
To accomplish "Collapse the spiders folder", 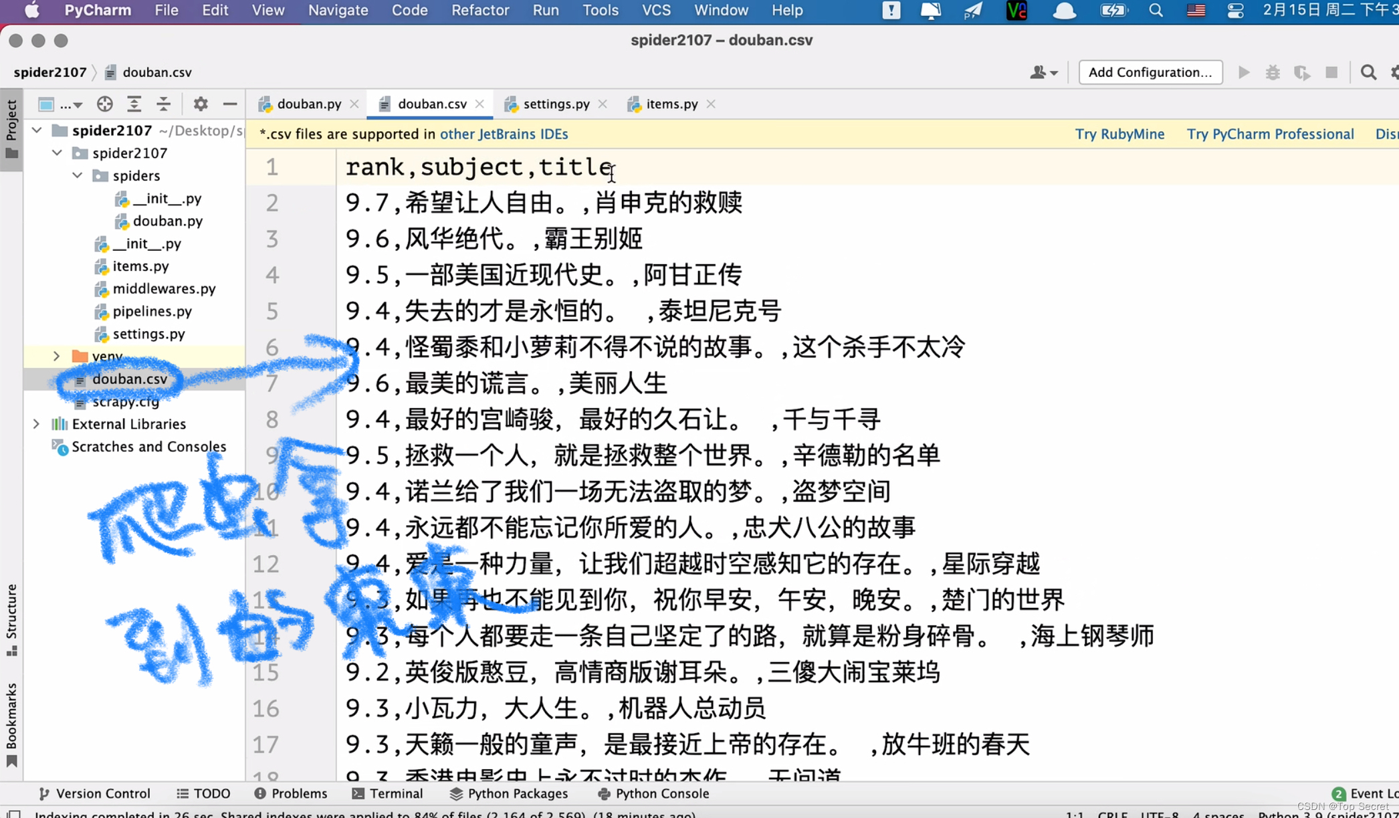I will tap(78, 175).
